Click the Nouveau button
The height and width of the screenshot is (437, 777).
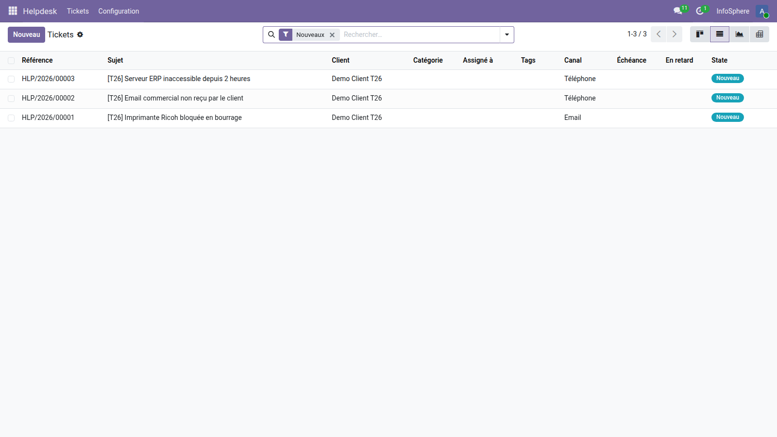26,34
